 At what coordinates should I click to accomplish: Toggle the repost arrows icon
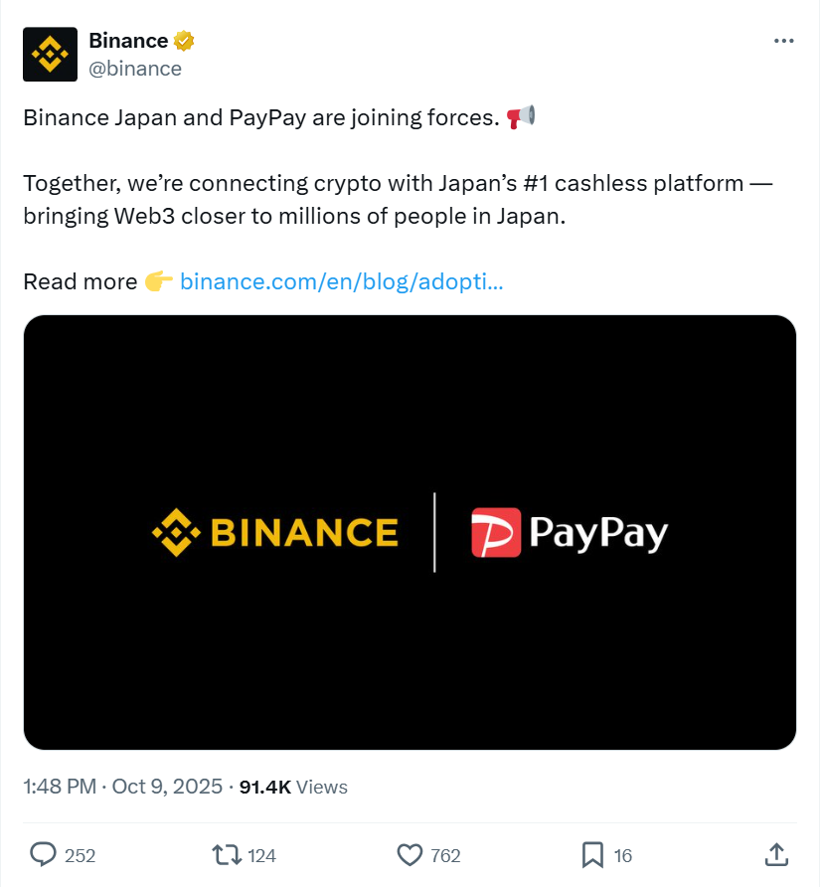click(226, 854)
